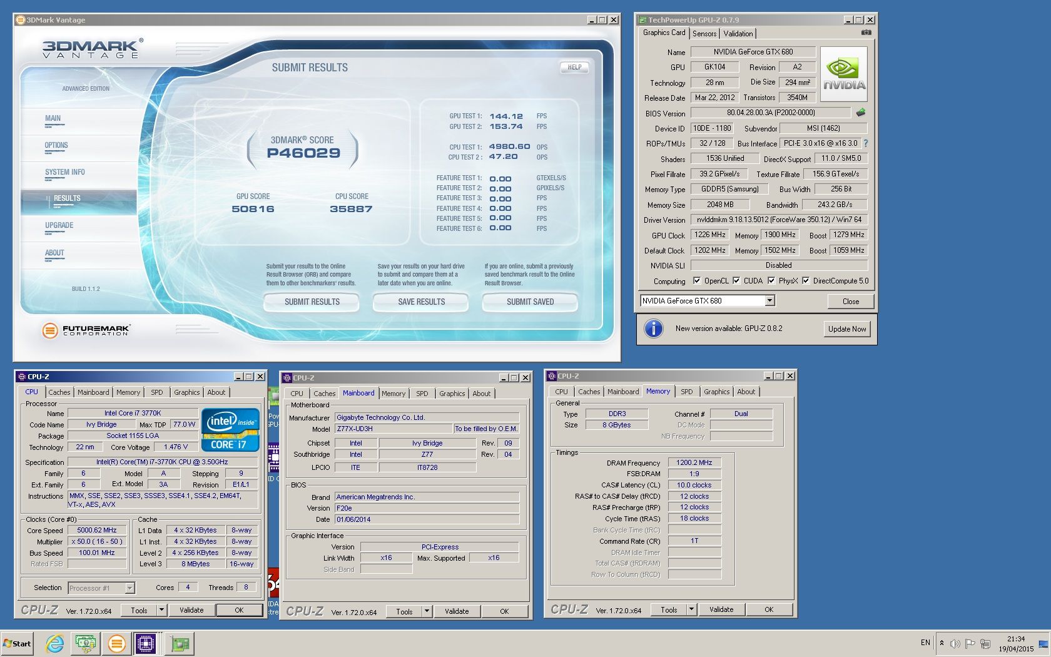Click the Futuremark logo in 3DMark Vantage
The image size is (1051, 657).
86,330
